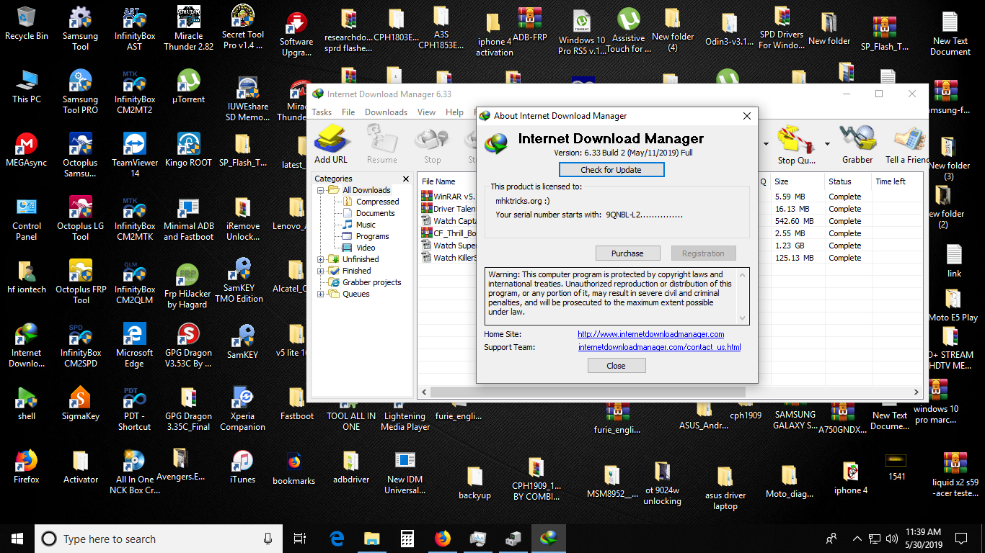The width and height of the screenshot is (985, 553).
Task: Open the File menu in IDM
Action: click(x=348, y=112)
